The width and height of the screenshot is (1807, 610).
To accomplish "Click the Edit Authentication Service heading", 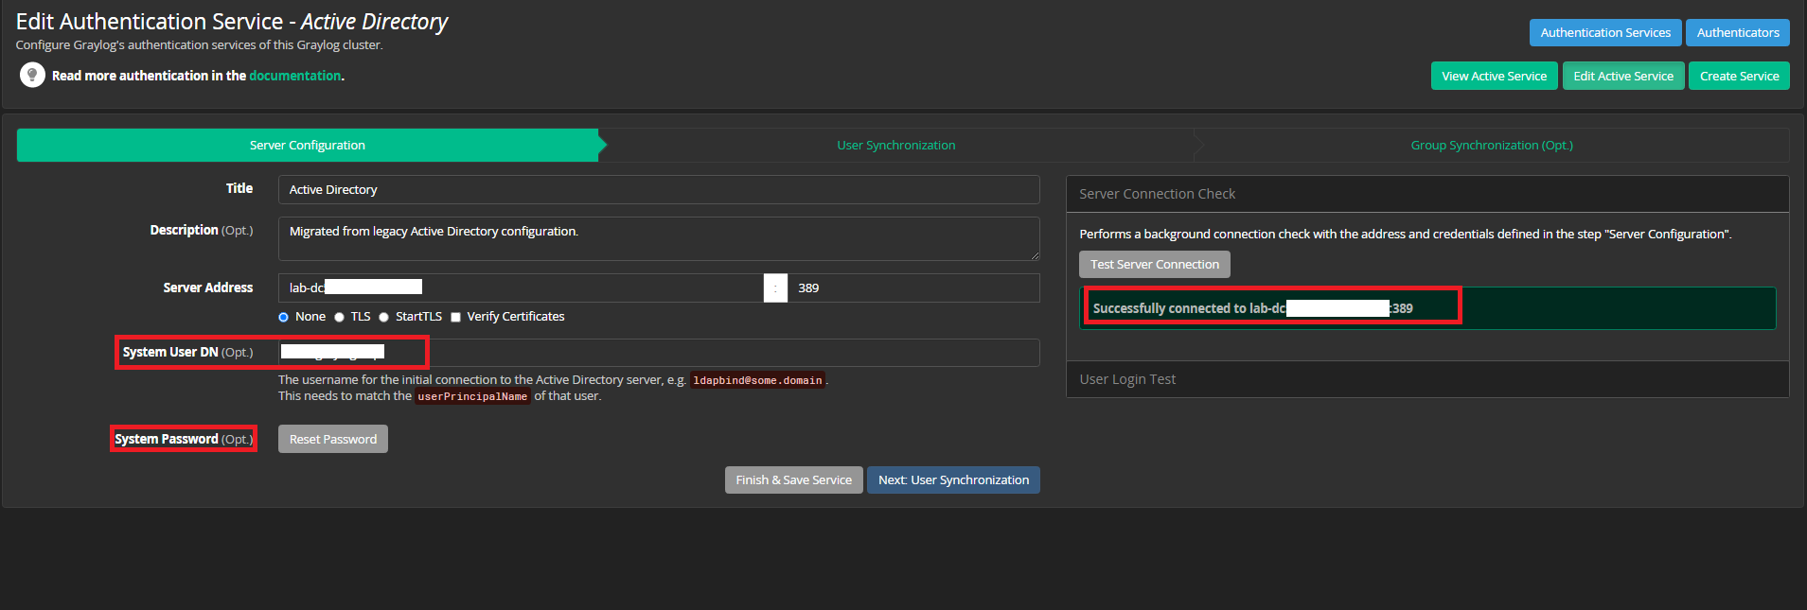I will (231, 22).
